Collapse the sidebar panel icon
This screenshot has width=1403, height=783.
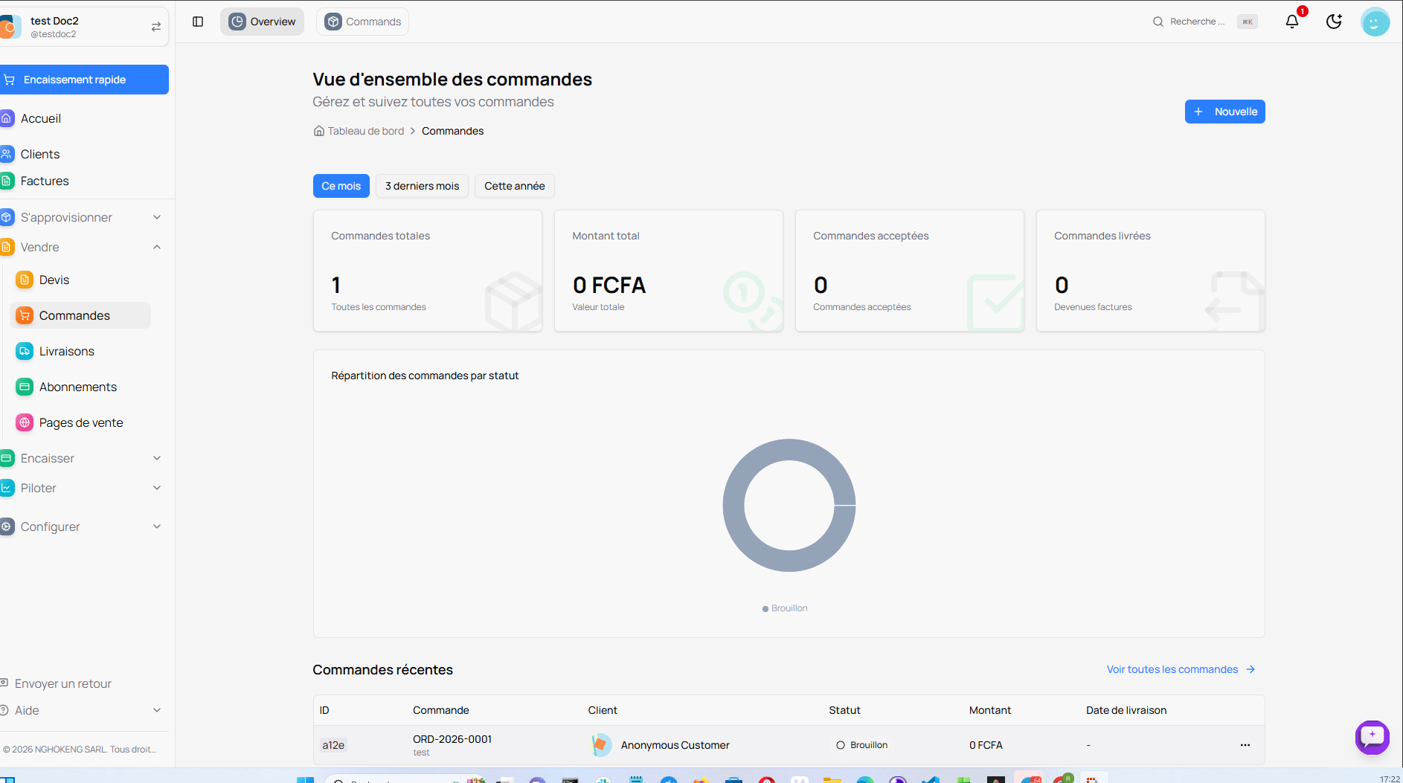(198, 22)
